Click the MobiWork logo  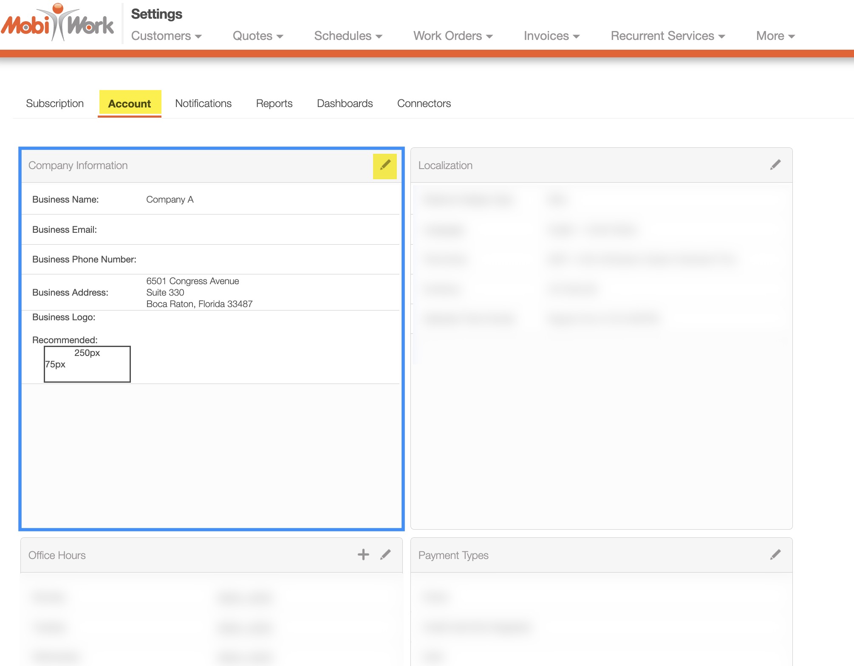(x=58, y=24)
